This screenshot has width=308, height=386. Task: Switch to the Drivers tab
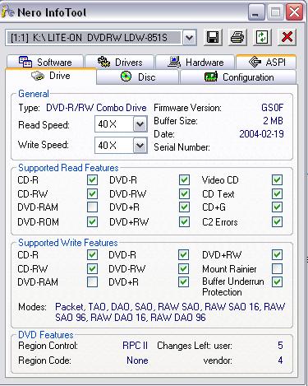[120, 63]
